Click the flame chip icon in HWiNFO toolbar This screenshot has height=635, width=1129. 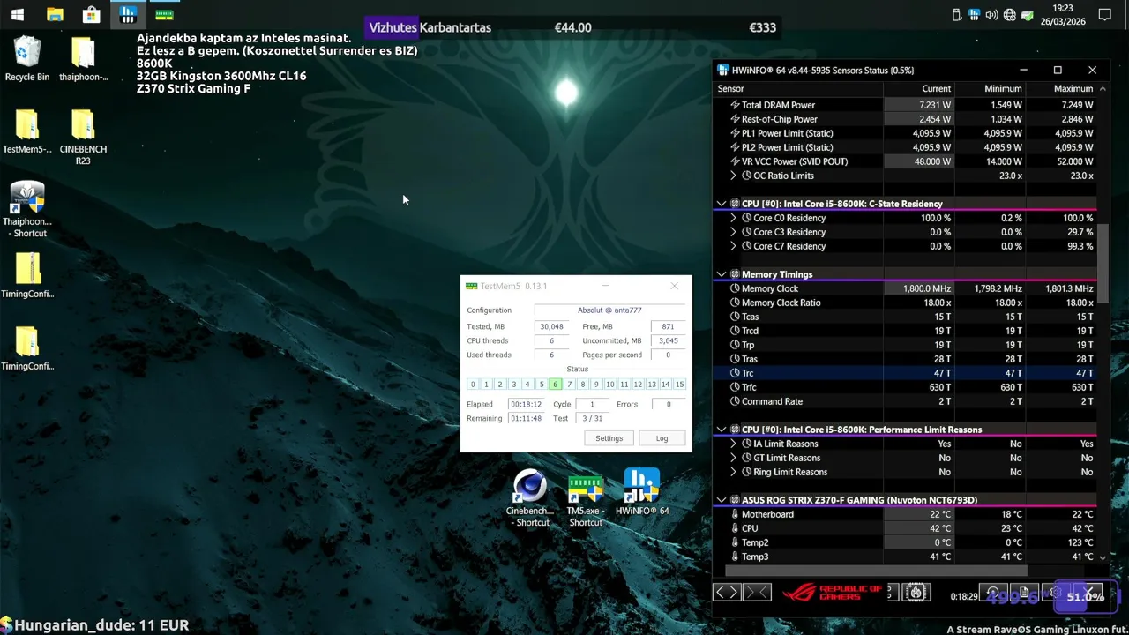pos(916,593)
